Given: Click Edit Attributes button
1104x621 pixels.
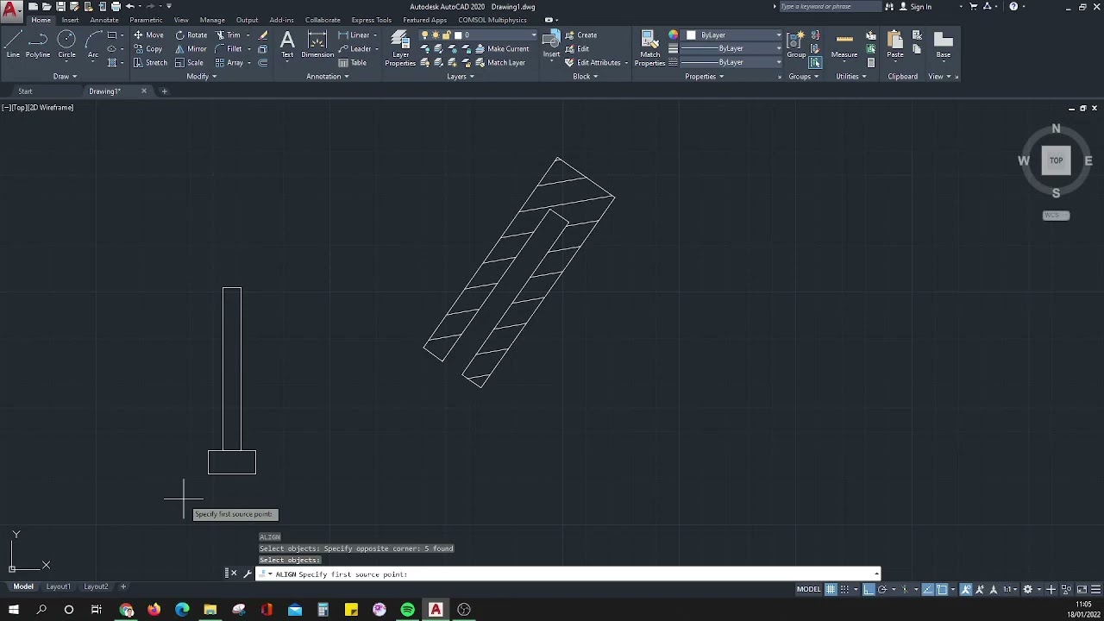Looking at the screenshot, I should pyautogui.click(x=593, y=63).
